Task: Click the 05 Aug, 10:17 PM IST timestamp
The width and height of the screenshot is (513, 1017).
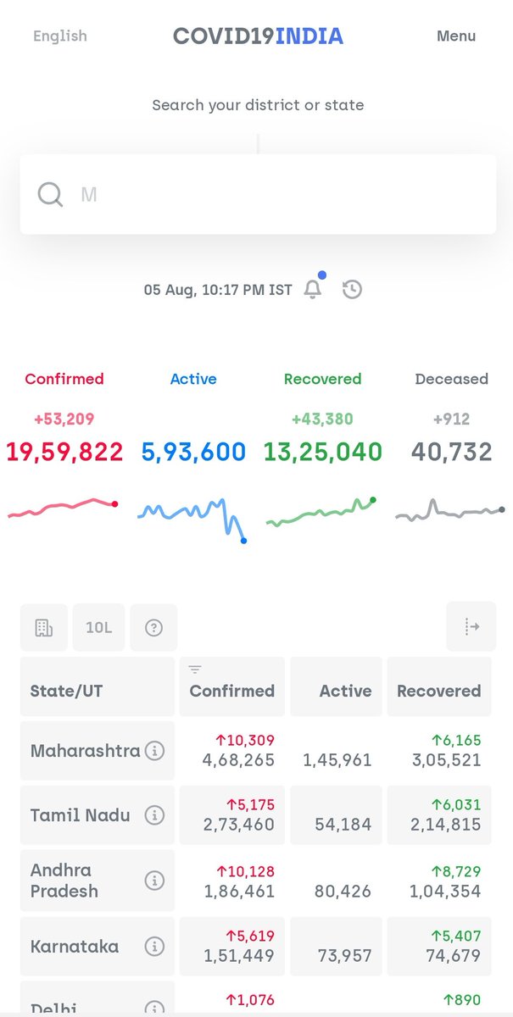Action: [218, 290]
